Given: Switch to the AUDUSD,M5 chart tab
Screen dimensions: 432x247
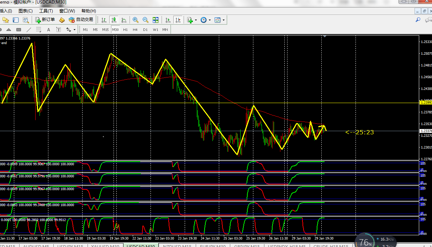Looking at the screenshot, I should [36, 246].
